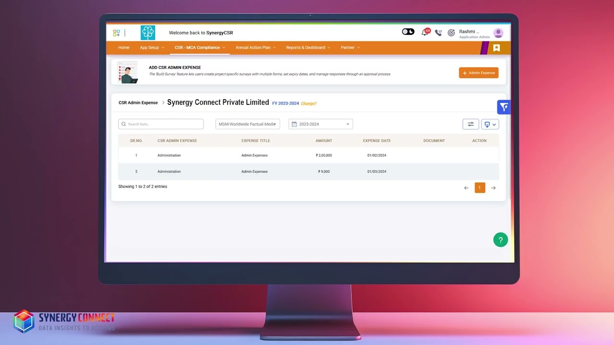Sort by CSR ADMIN EXPENSE column header

click(177, 141)
